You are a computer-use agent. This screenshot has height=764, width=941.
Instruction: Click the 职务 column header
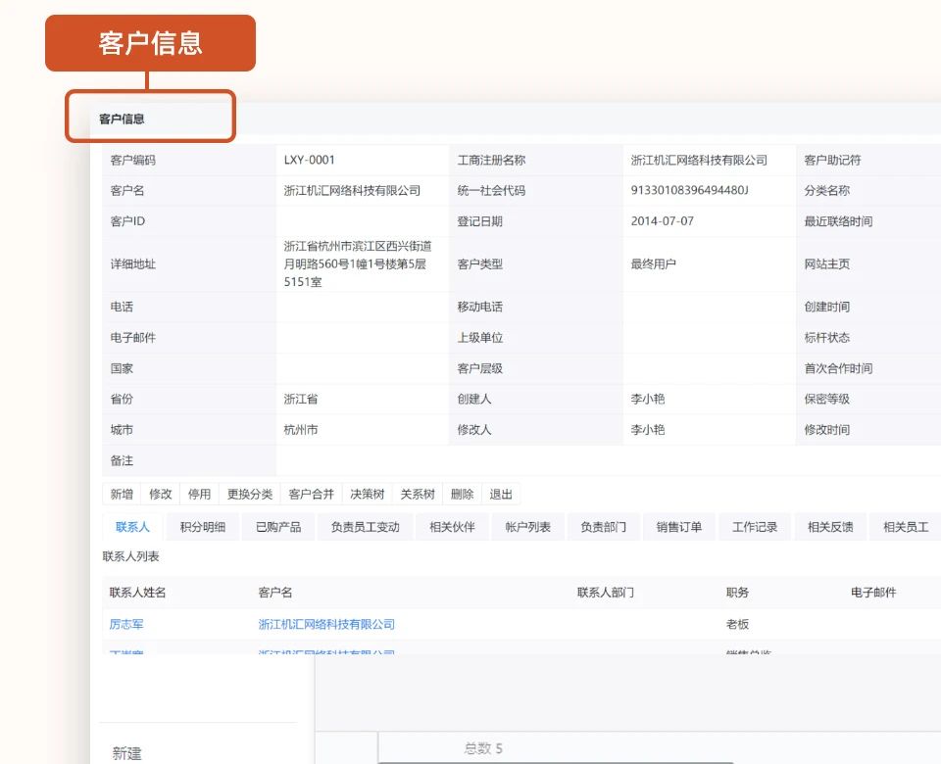(x=737, y=593)
